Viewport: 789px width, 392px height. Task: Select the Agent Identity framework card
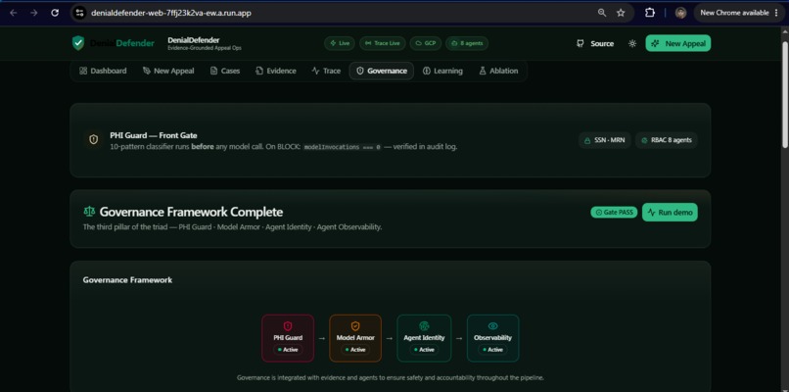(424, 338)
